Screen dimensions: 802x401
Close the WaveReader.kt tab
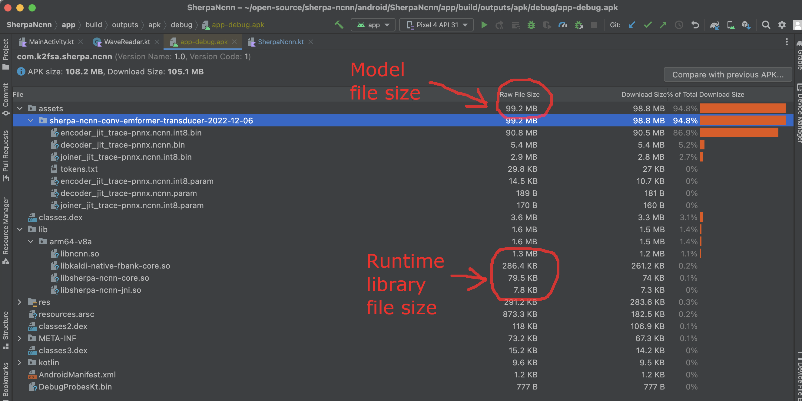click(157, 42)
